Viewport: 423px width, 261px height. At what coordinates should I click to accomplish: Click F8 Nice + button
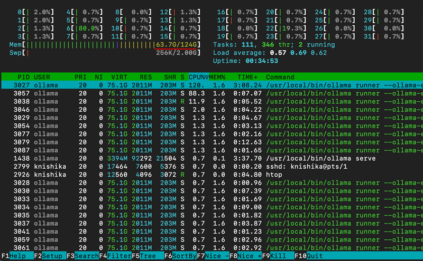coord(246,256)
